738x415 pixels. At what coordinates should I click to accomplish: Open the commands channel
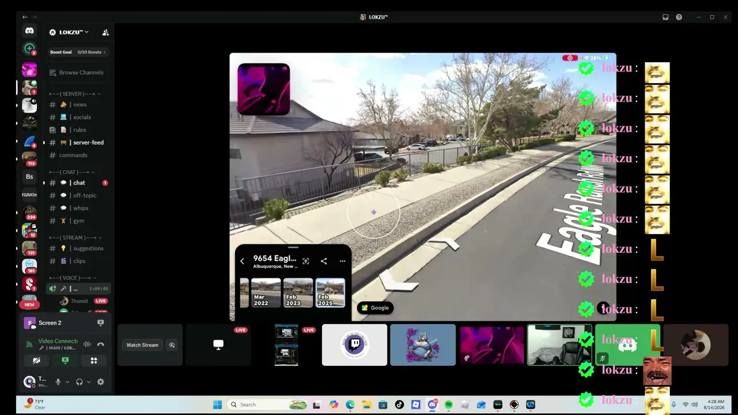point(78,155)
